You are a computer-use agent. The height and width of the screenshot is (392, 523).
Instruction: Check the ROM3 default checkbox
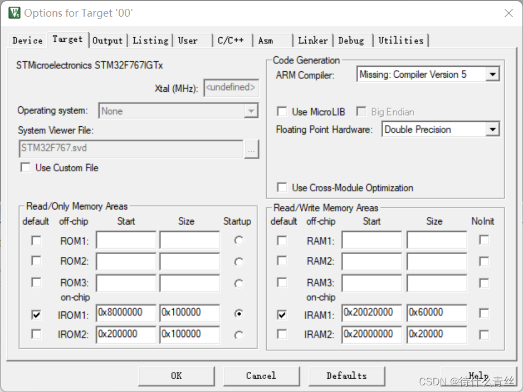tap(36, 282)
